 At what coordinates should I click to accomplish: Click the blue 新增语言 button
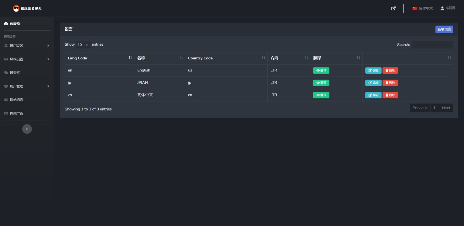(444, 29)
